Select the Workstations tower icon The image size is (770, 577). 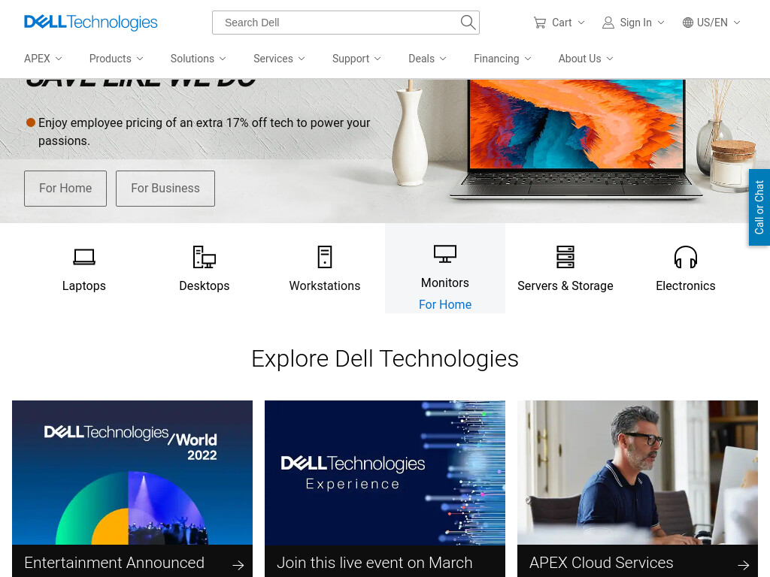tap(325, 257)
